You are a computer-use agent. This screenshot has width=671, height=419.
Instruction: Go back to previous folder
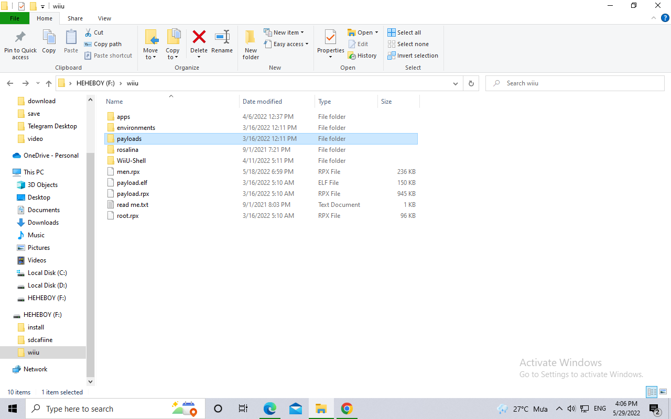click(10, 83)
